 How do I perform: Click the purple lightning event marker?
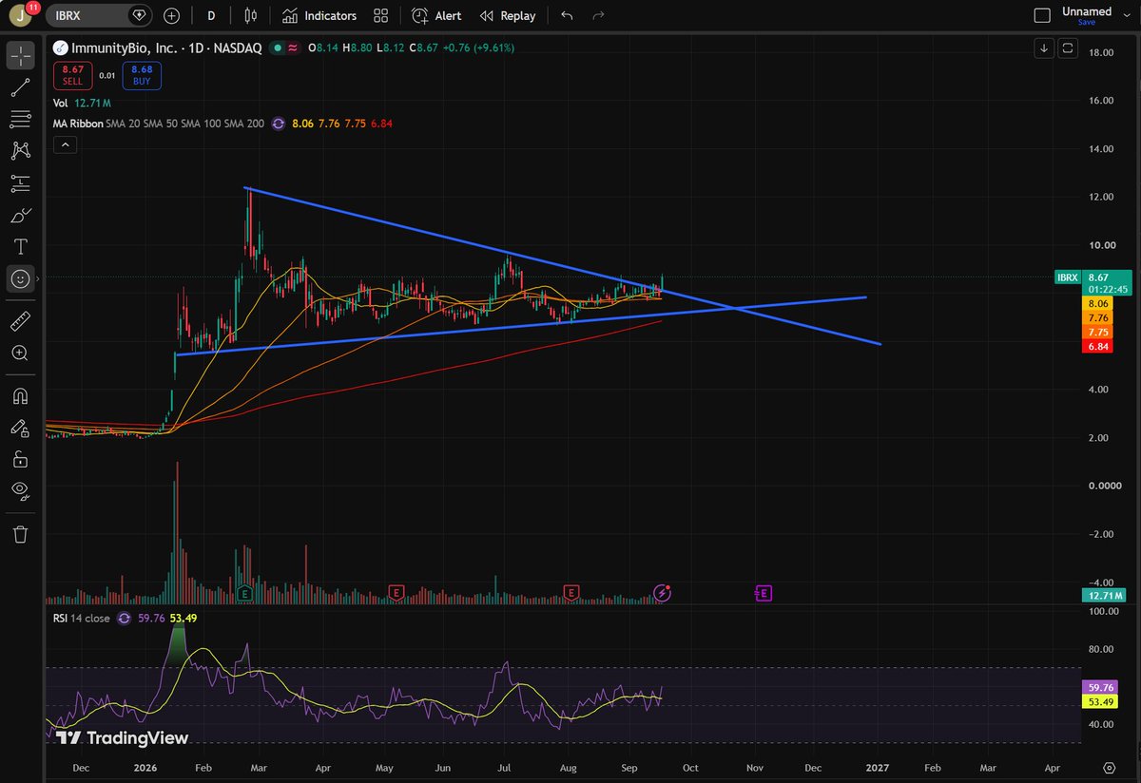click(663, 593)
